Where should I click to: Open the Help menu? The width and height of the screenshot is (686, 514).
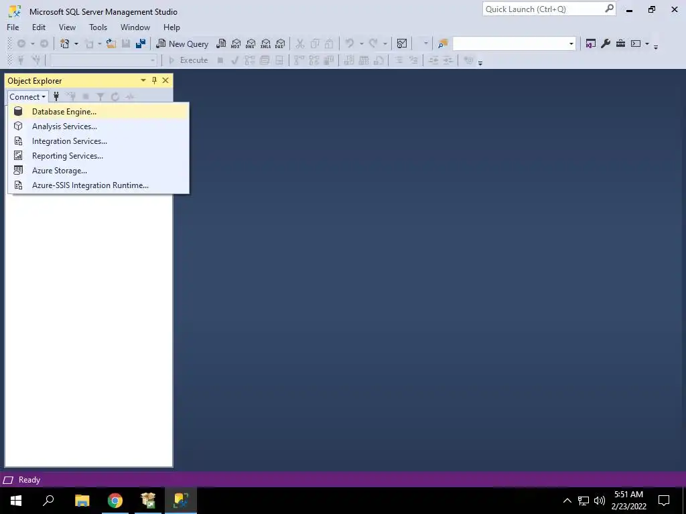point(171,27)
